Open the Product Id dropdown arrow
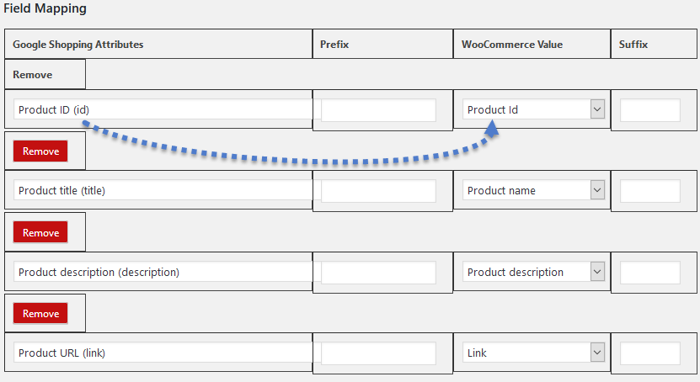The width and height of the screenshot is (700, 382). (x=597, y=109)
